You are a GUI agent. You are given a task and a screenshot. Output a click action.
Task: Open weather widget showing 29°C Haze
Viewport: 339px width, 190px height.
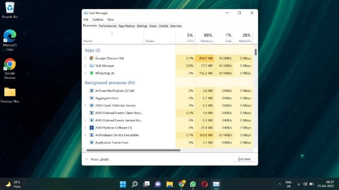point(13,184)
